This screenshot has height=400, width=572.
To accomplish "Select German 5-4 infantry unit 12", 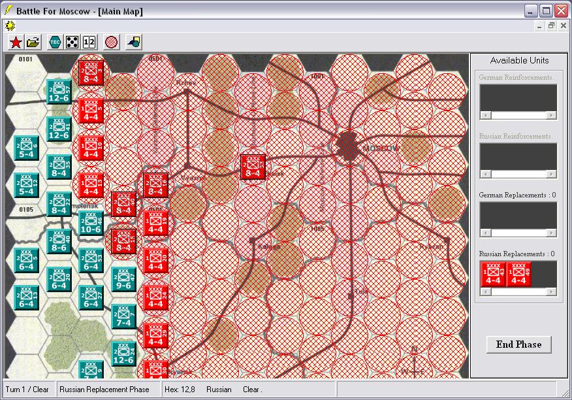I will pos(26,185).
